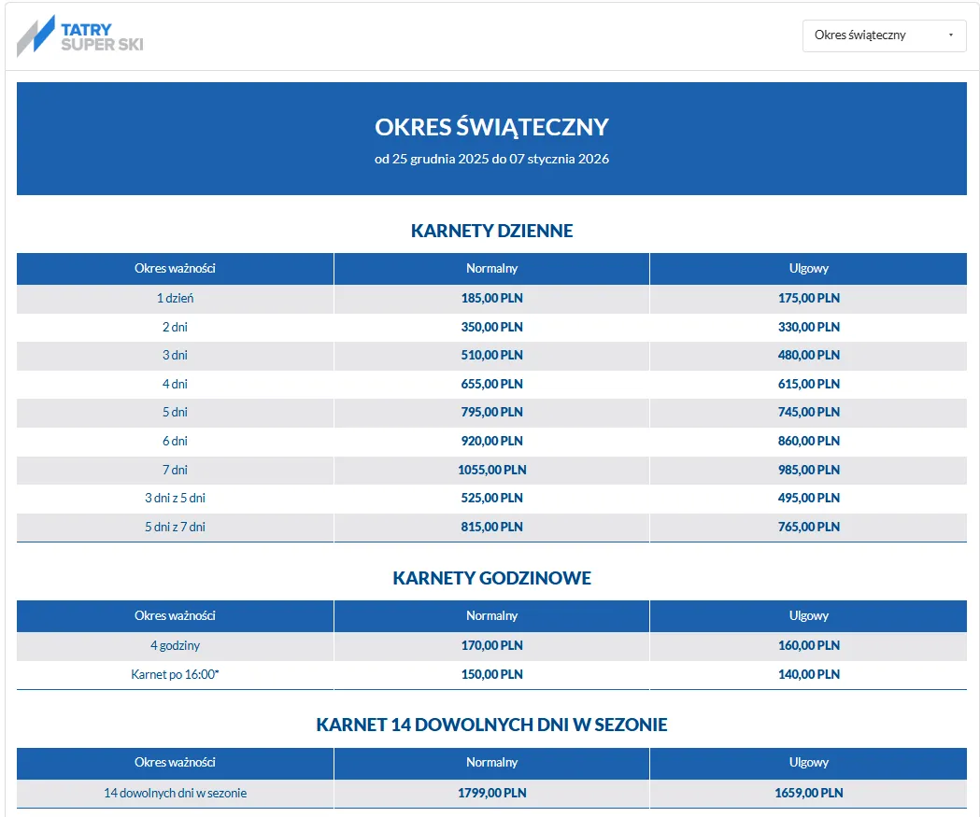Click the 185,00 PLN normal price
Screen dimensions: 980x817
coord(491,299)
